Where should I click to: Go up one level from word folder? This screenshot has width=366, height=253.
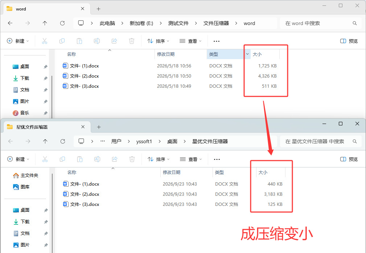coord(45,23)
